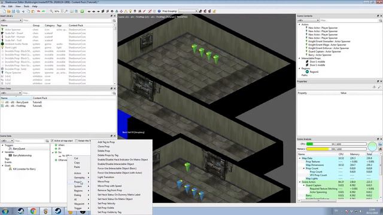Open the View menu

[18, 7]
